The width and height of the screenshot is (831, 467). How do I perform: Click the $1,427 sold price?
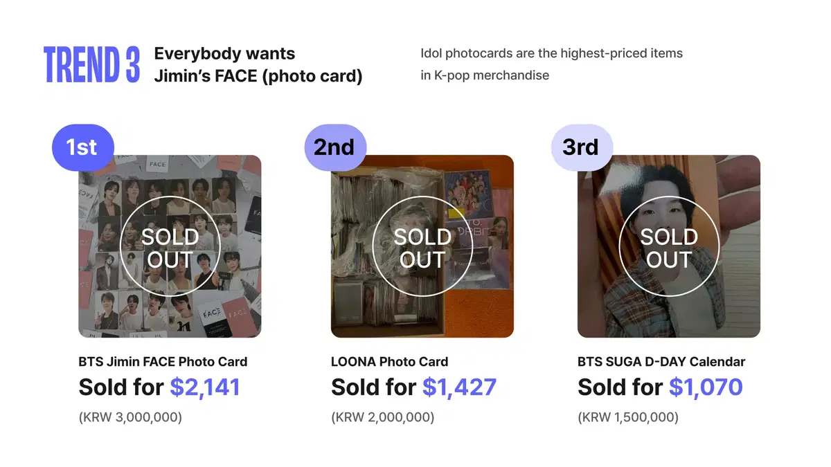[x=459, y=387]
